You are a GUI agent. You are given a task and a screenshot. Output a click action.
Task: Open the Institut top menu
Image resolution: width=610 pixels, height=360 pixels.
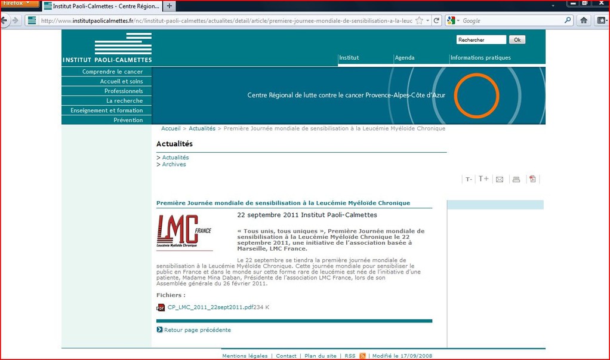click(349, 57)
